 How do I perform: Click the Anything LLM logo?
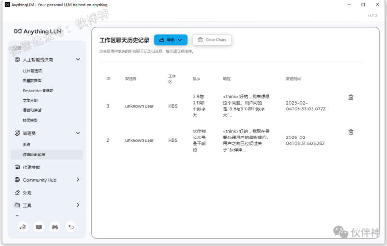pyautogui.click(x=38, y=31)
